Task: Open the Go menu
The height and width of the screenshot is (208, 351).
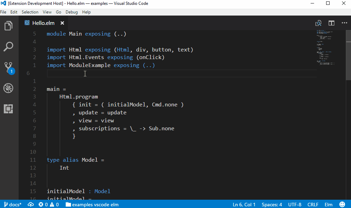Action: [x=58, y=12]
